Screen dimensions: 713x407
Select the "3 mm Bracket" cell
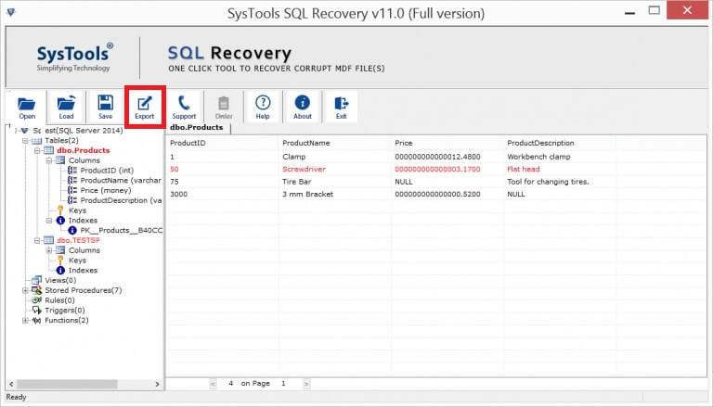(x=307, y=194)
